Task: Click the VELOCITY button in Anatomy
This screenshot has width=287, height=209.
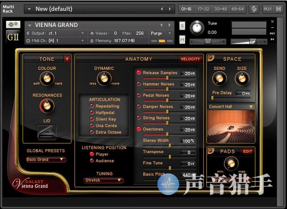Action: [x=190, y=59]
